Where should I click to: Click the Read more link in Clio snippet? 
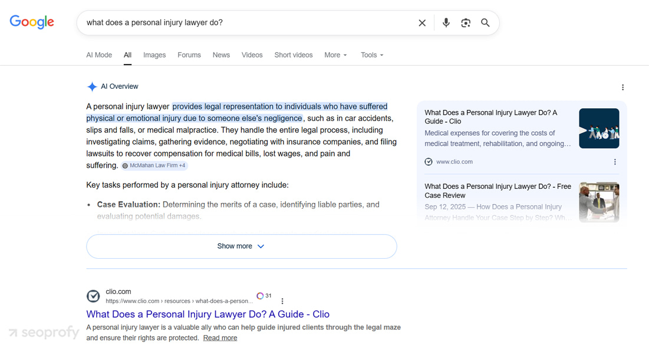220,338
